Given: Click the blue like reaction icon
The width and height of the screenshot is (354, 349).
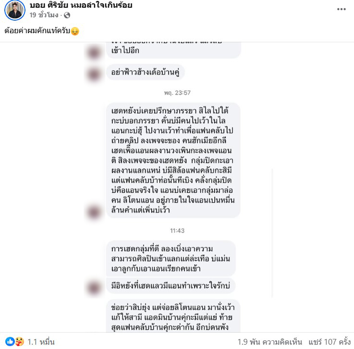Looking at the screenshot, I should pos(10,341).
